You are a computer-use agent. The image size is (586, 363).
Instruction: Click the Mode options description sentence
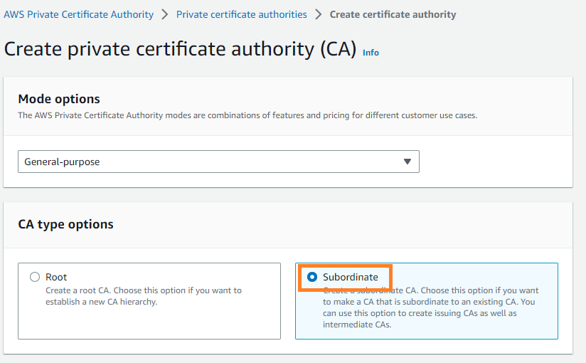247,115
